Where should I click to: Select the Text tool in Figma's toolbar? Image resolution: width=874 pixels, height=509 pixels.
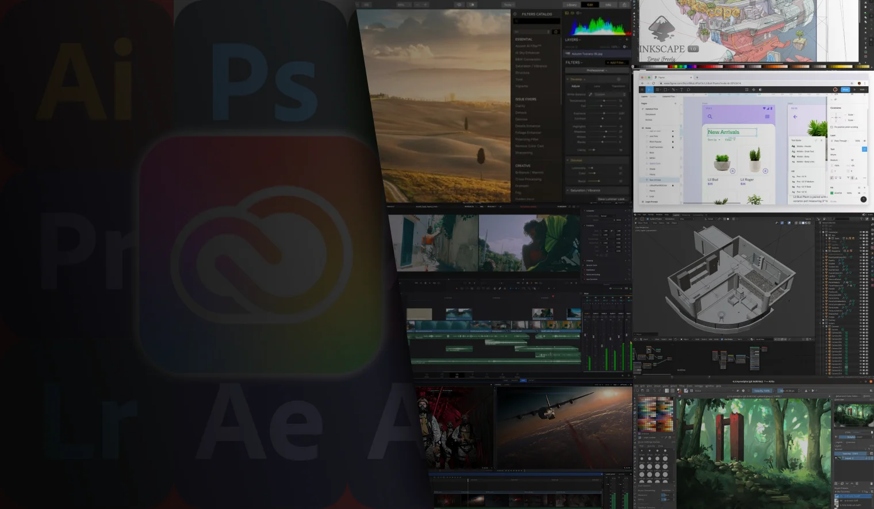(x=681, y=90)
